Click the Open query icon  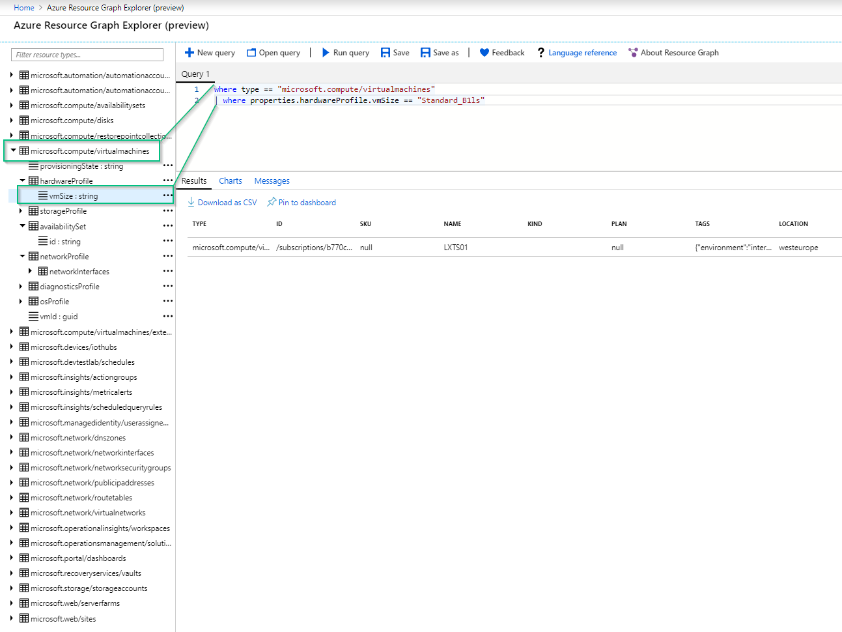coord(251,53)
